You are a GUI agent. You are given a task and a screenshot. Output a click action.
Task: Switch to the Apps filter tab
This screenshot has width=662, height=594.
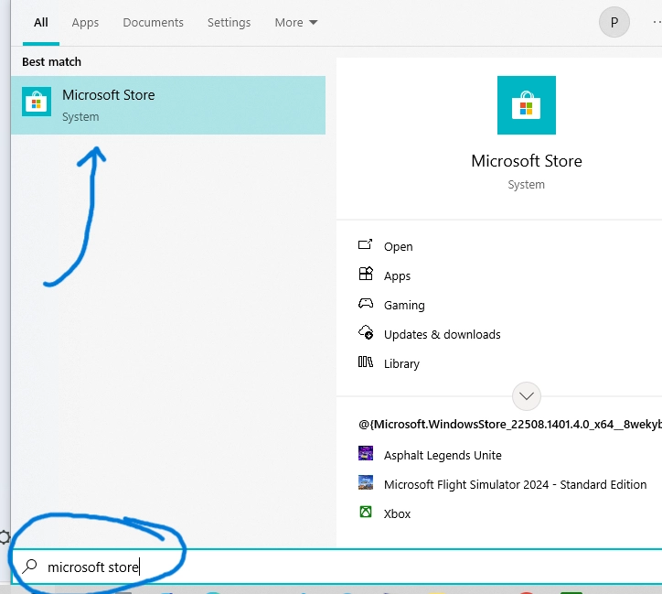tap(85, 22)
